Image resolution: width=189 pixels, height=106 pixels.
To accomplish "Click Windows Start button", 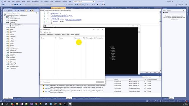I will click(x=2, y=104).
